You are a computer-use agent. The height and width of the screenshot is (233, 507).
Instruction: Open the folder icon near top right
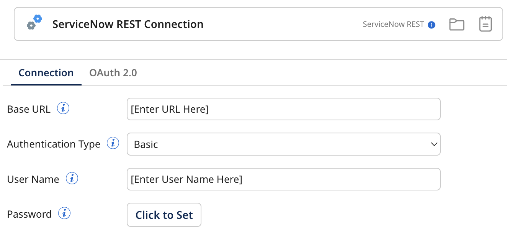[x=457, y=24]
